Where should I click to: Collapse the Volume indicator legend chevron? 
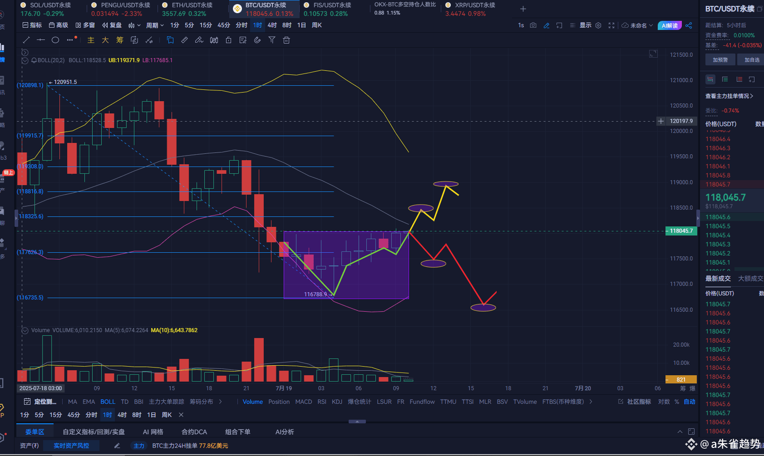coord(25,330)
